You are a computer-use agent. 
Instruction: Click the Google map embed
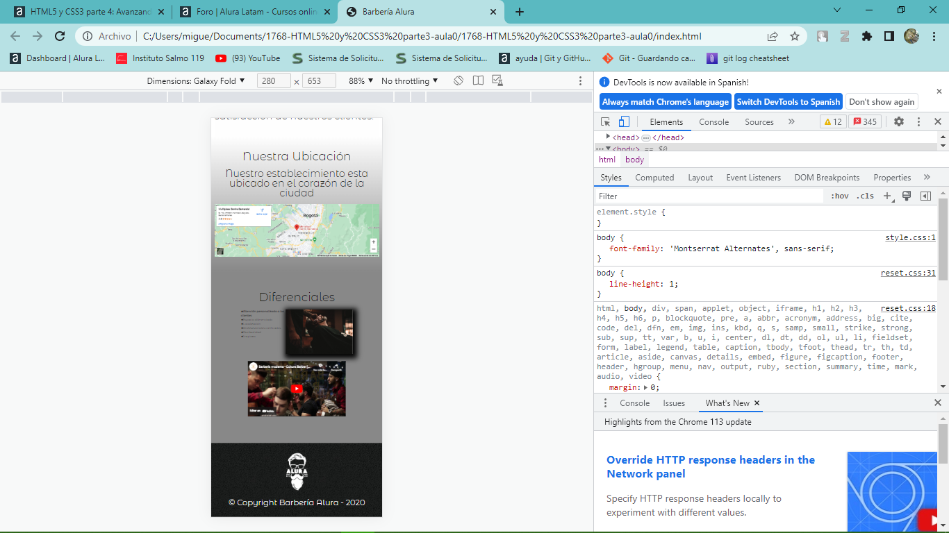(x=297, y=230)
